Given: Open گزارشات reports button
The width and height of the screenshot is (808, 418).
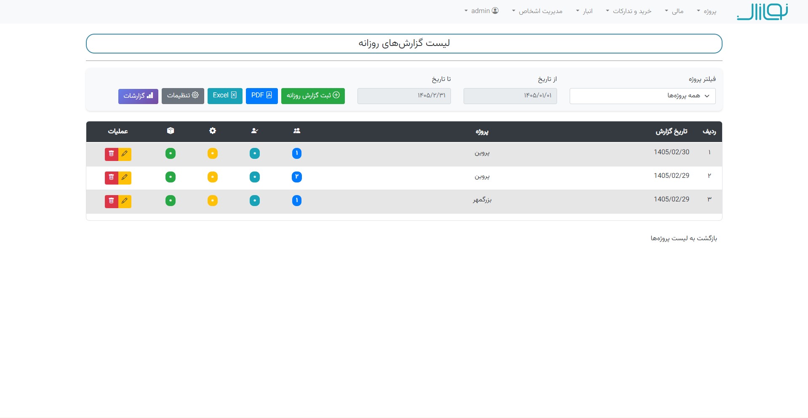Looking at the screenshot, I should (138, 96).
